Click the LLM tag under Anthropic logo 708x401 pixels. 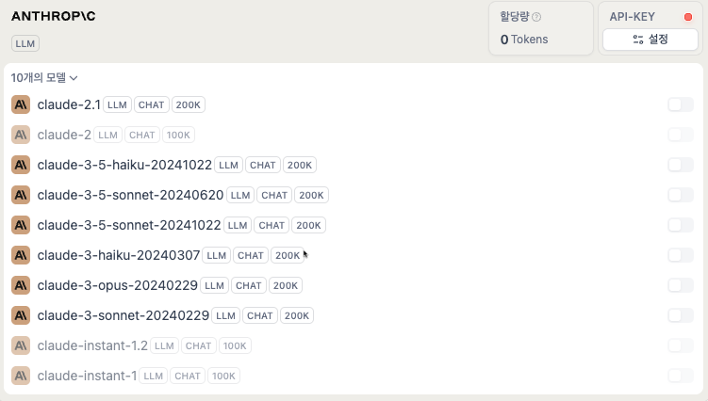pyautogui.click(x=25, y=43)
